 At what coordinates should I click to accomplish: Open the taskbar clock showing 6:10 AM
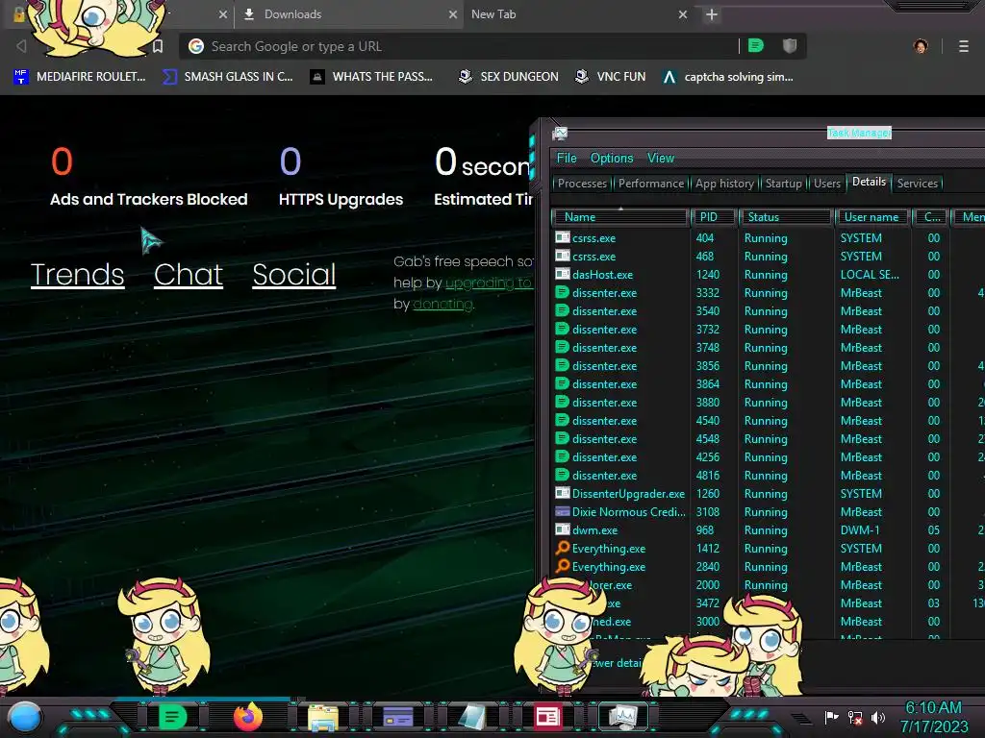pyautogui.click(x=933, y=717)
